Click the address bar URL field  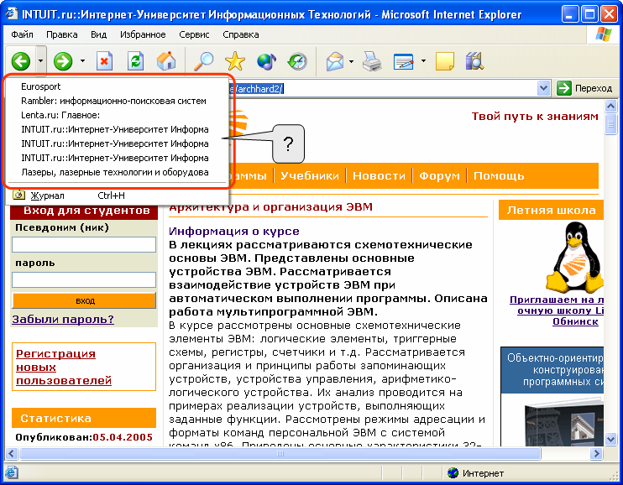click(x=384, y=88)
